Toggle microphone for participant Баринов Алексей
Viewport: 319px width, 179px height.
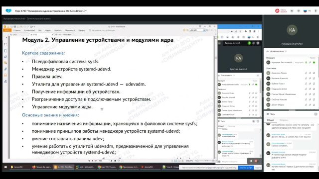[x=306, y=79]
